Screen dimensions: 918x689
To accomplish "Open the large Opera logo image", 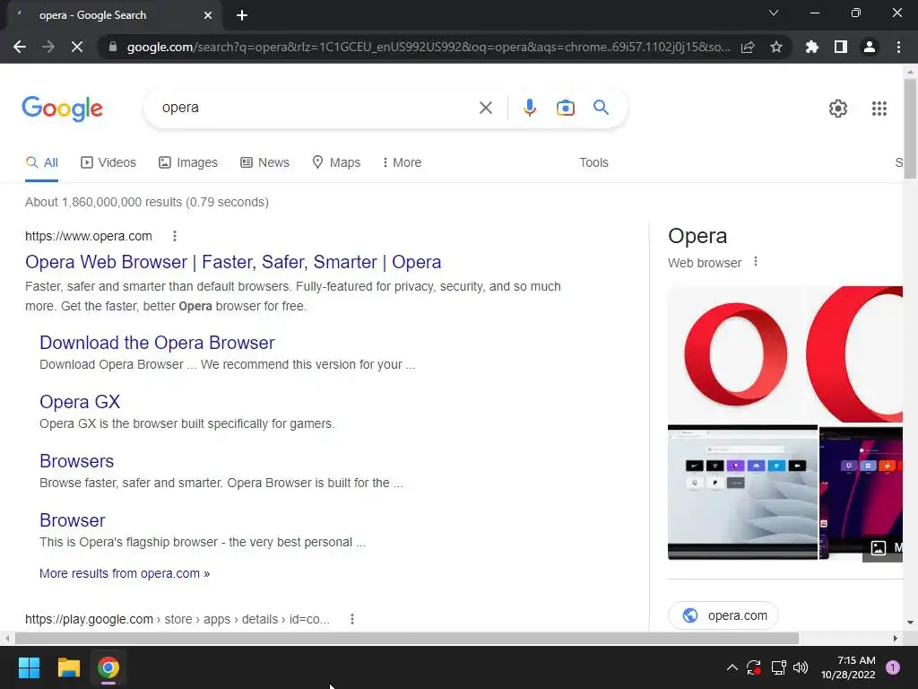I will [x=736, y=354].
